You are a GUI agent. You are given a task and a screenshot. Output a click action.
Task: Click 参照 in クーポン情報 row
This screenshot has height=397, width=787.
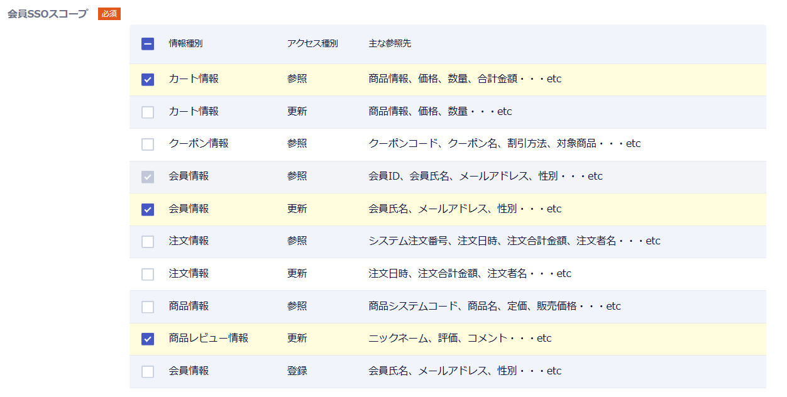tap(297, 144)
